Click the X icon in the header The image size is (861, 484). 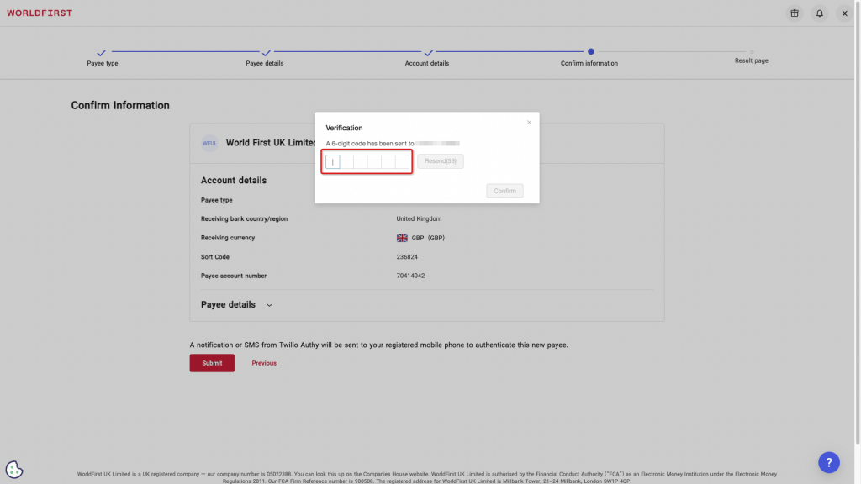(844, 13)
